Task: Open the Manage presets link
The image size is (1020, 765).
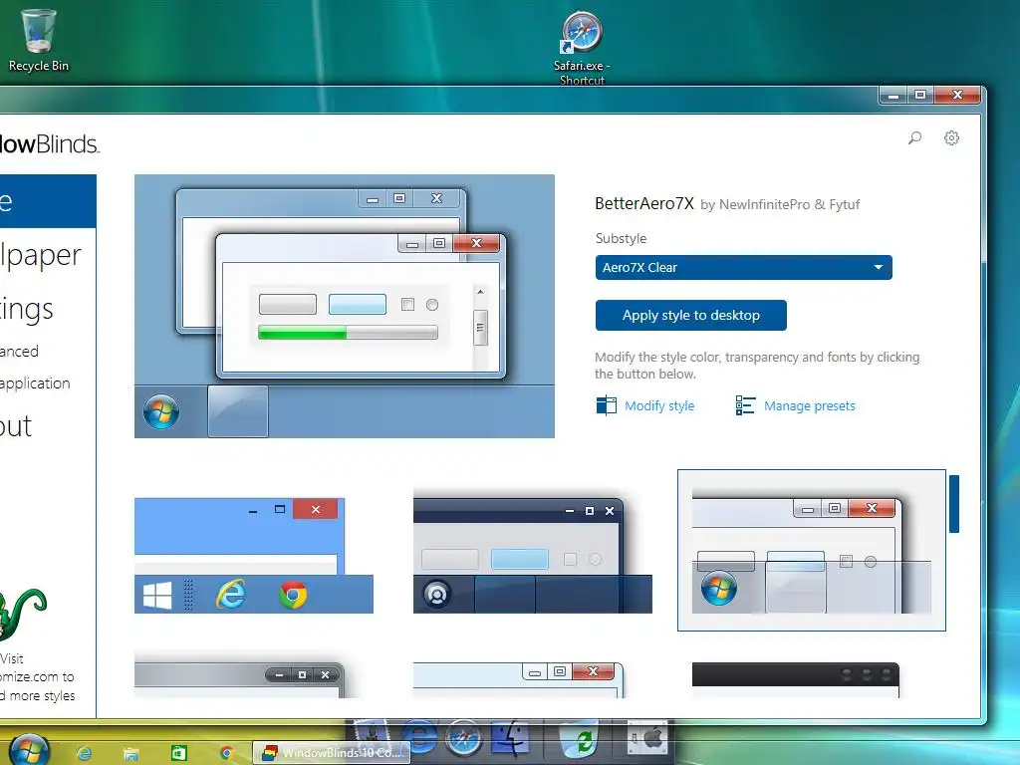Action: (x=809, y=406)
